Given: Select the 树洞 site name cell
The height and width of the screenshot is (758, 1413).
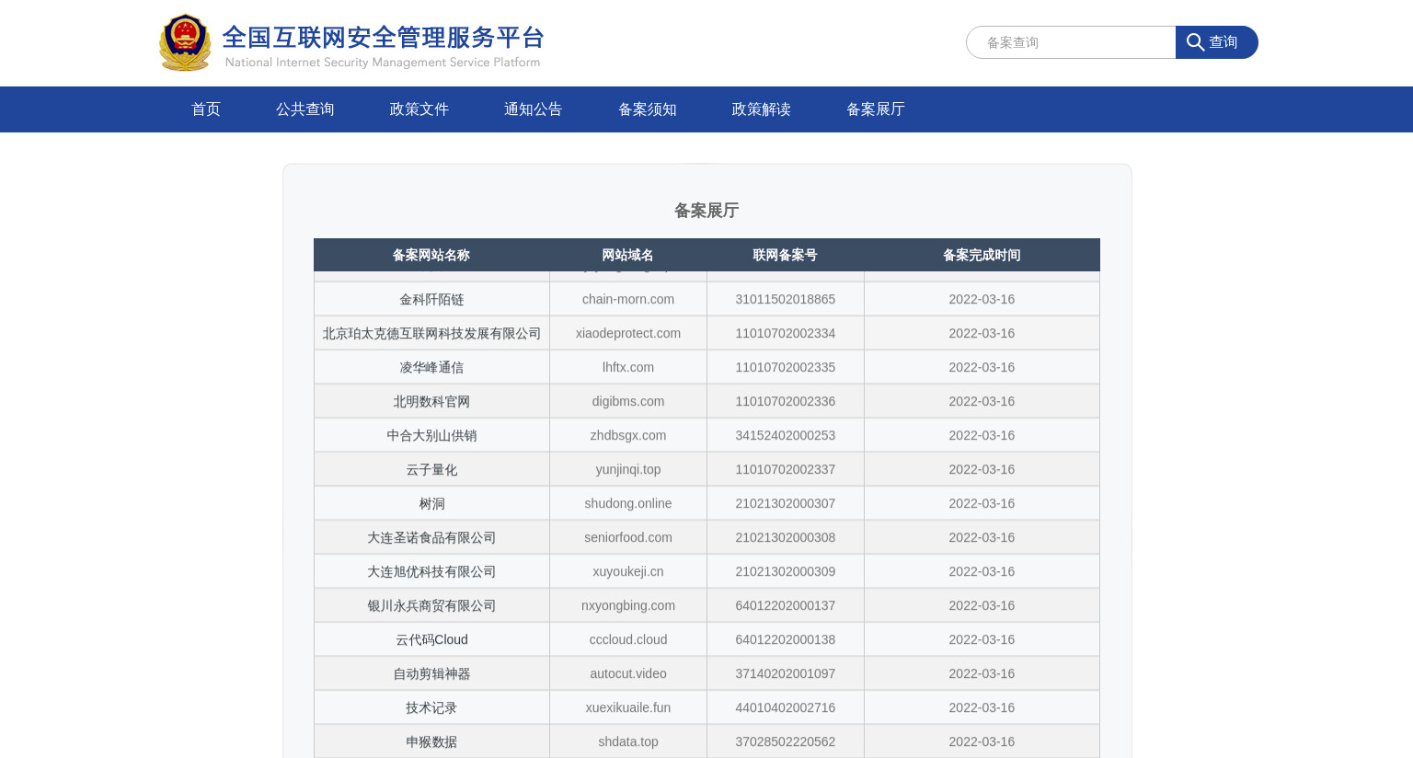Looking at the screenshot, I should tap(431, 503).
